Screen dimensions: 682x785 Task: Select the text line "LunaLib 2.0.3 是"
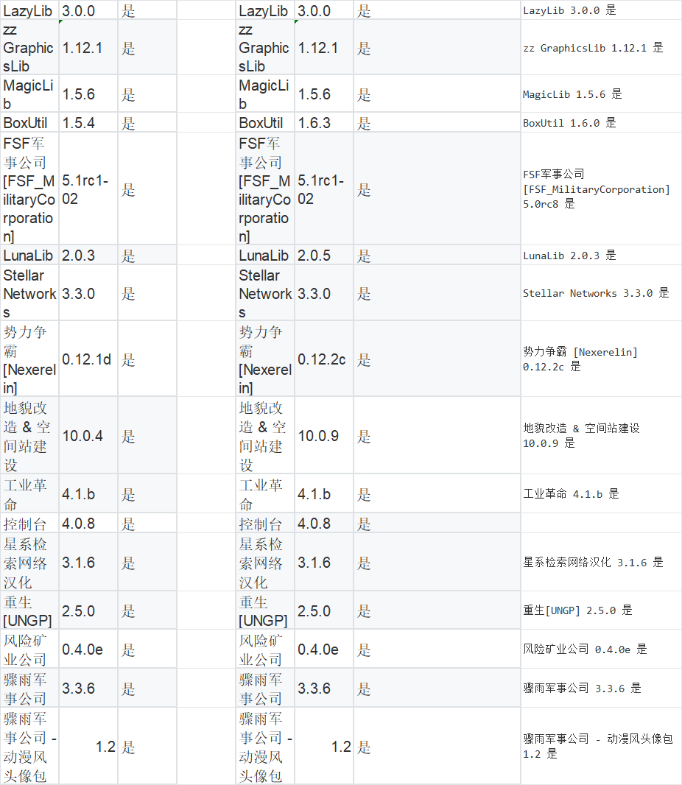pyautogui.click(x=569, y=256)
